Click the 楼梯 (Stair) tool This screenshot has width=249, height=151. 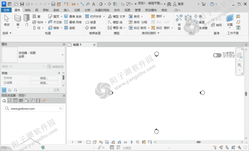click(91, 28)
